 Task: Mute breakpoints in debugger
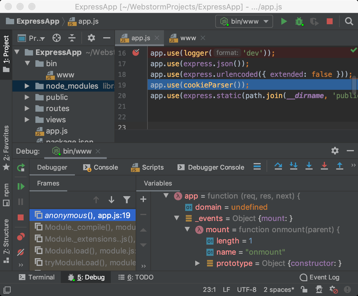pos(21,252)
